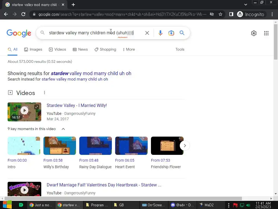Screen dimensions: 278x209
Task: Submit search with blue magnifier icon
Action: point(182,33)
